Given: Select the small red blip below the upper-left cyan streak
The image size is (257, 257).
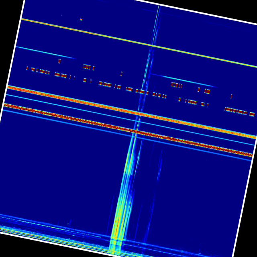Looking at the screenshot, I should click(59, 61).
